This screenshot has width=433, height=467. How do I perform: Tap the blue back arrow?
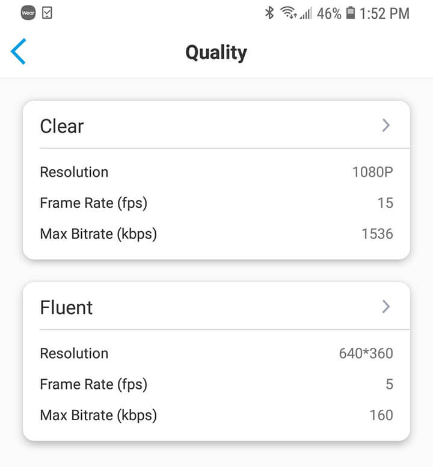point(19,52)
